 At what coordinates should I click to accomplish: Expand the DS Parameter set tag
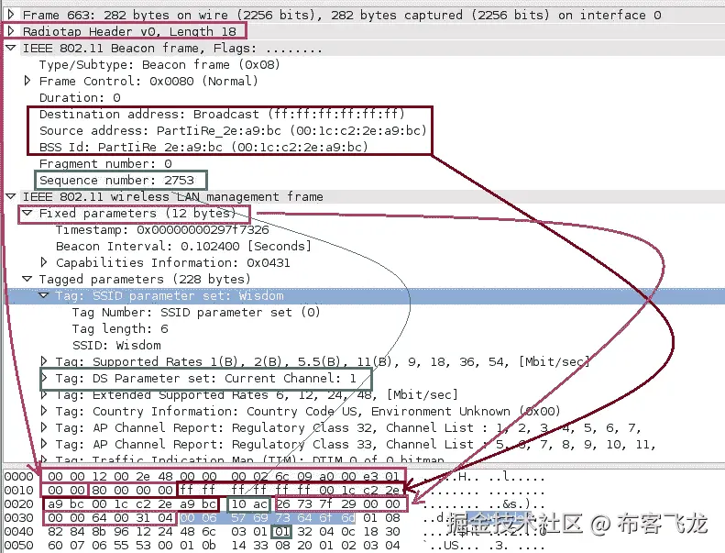45,378
